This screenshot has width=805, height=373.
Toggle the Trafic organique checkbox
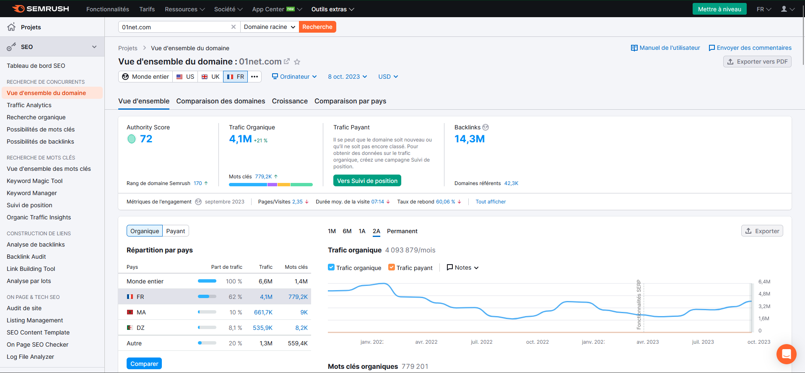pos(331,267)
